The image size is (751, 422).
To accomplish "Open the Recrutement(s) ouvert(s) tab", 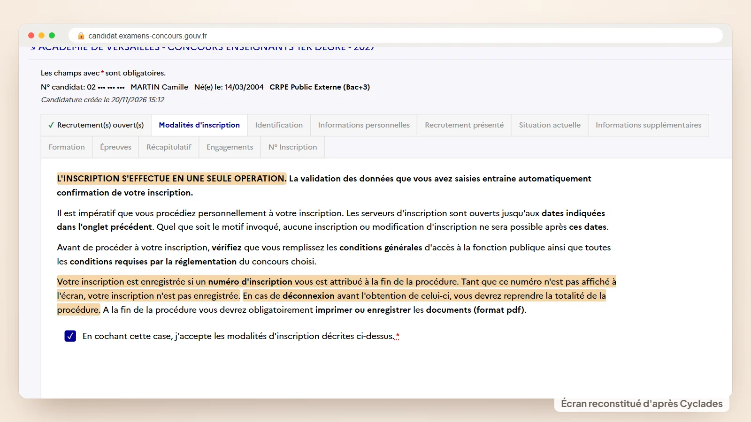I will (96, 125).
